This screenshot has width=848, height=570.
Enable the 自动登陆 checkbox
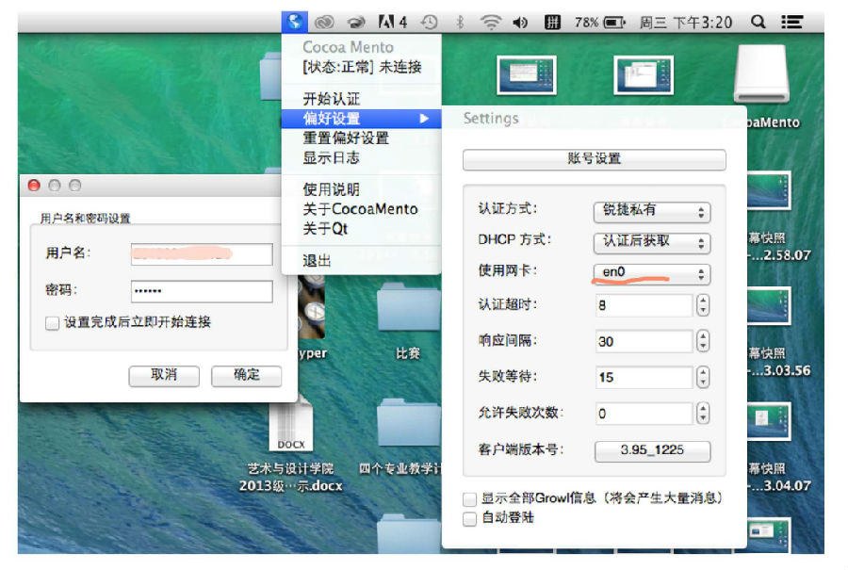(x=469, y=518)
